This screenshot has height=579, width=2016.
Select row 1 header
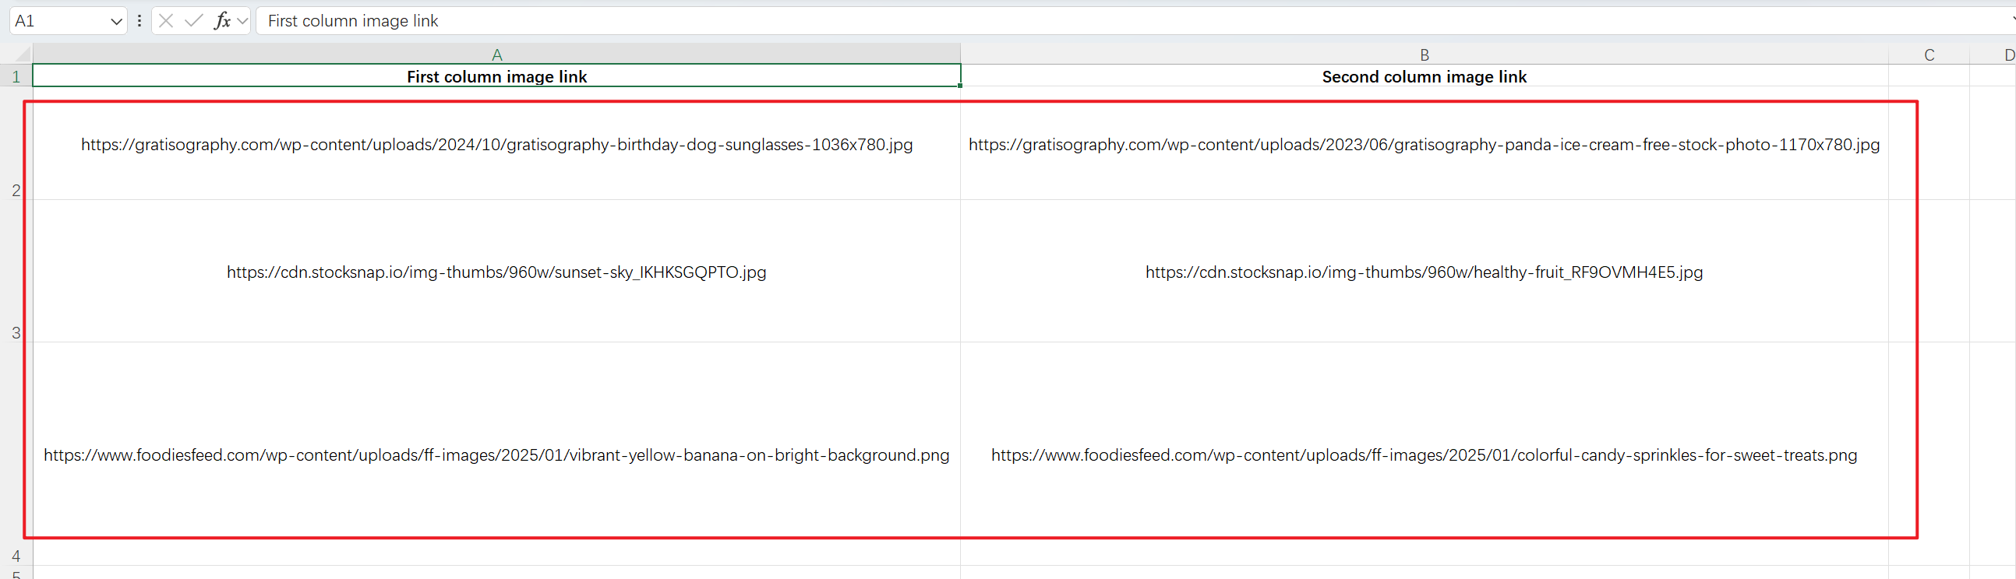[x=16, y=75]
